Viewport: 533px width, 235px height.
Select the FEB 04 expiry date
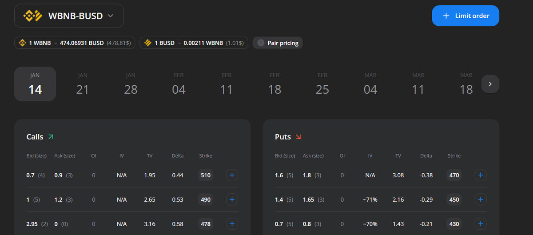coord(179,84)
